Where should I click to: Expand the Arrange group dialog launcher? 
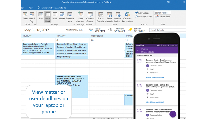(x=74, y=24)
